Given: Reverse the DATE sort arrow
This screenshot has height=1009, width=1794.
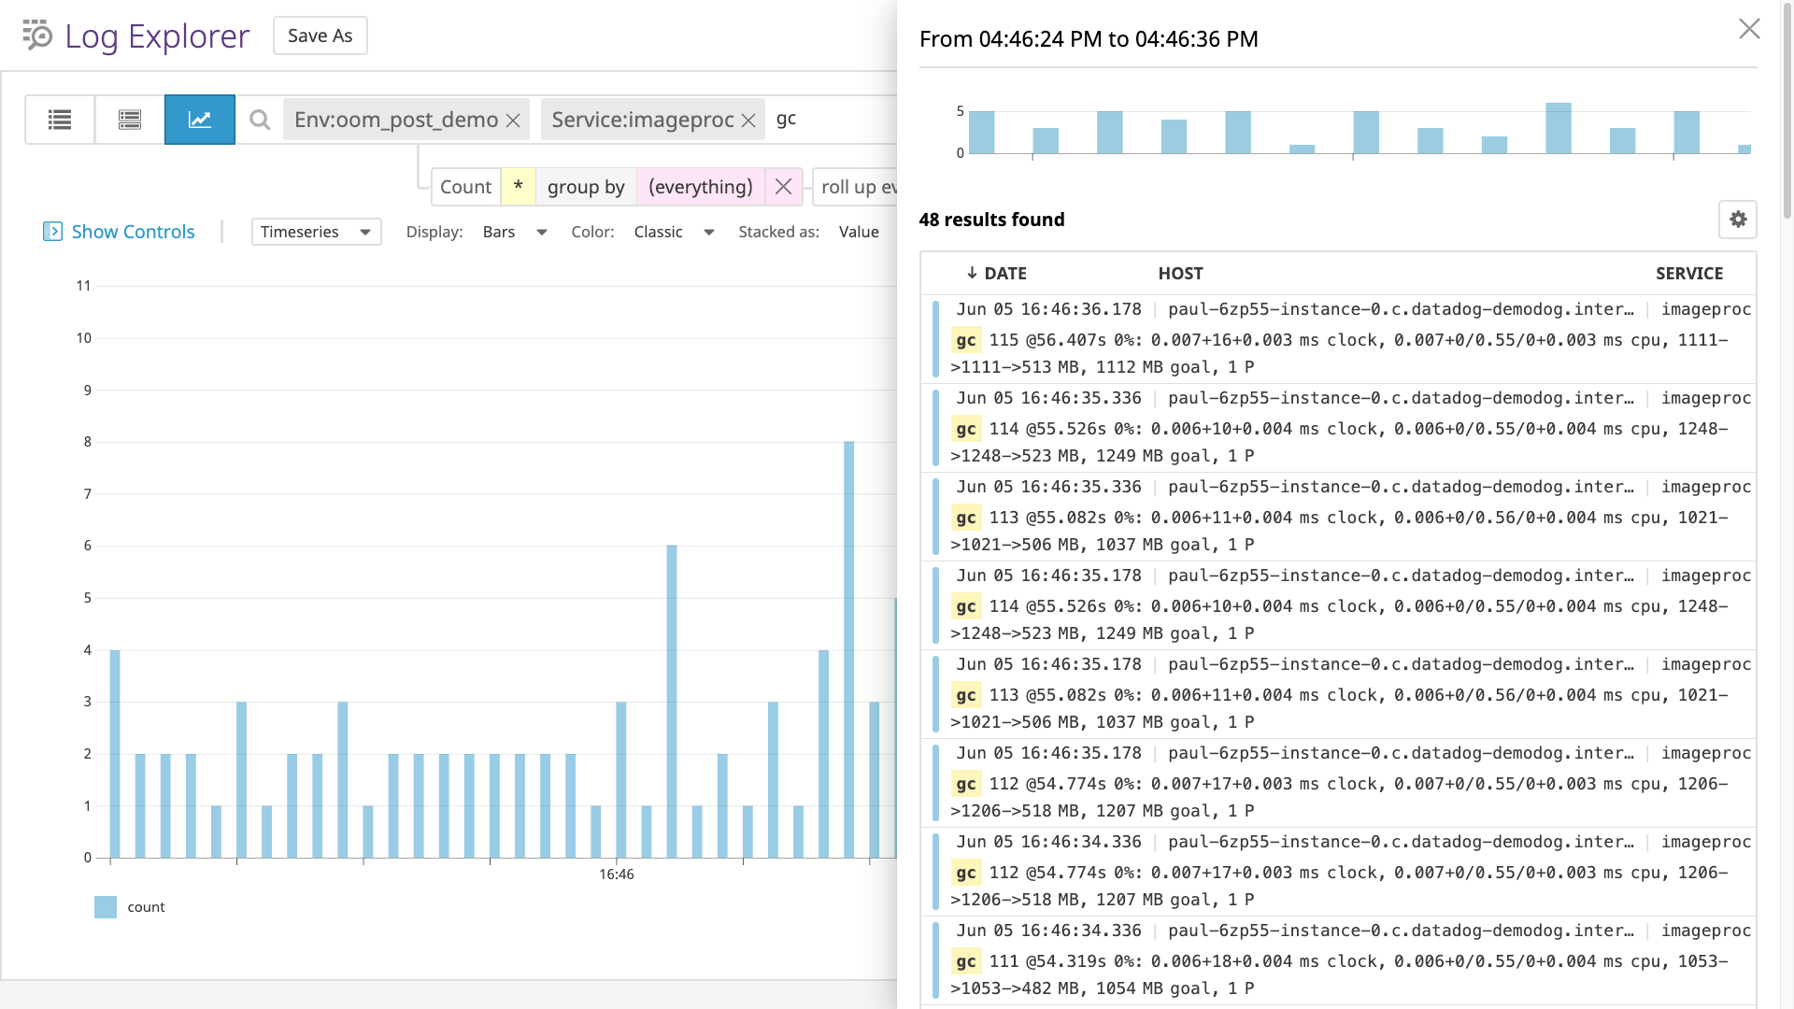Looking at the screenshot, I should tap(972, 273).
